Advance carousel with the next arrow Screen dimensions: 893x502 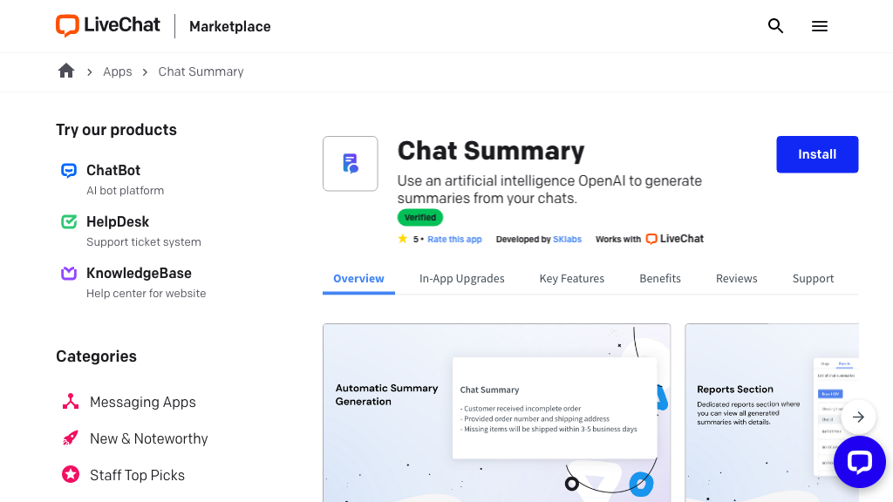click(x=858, y=417)
